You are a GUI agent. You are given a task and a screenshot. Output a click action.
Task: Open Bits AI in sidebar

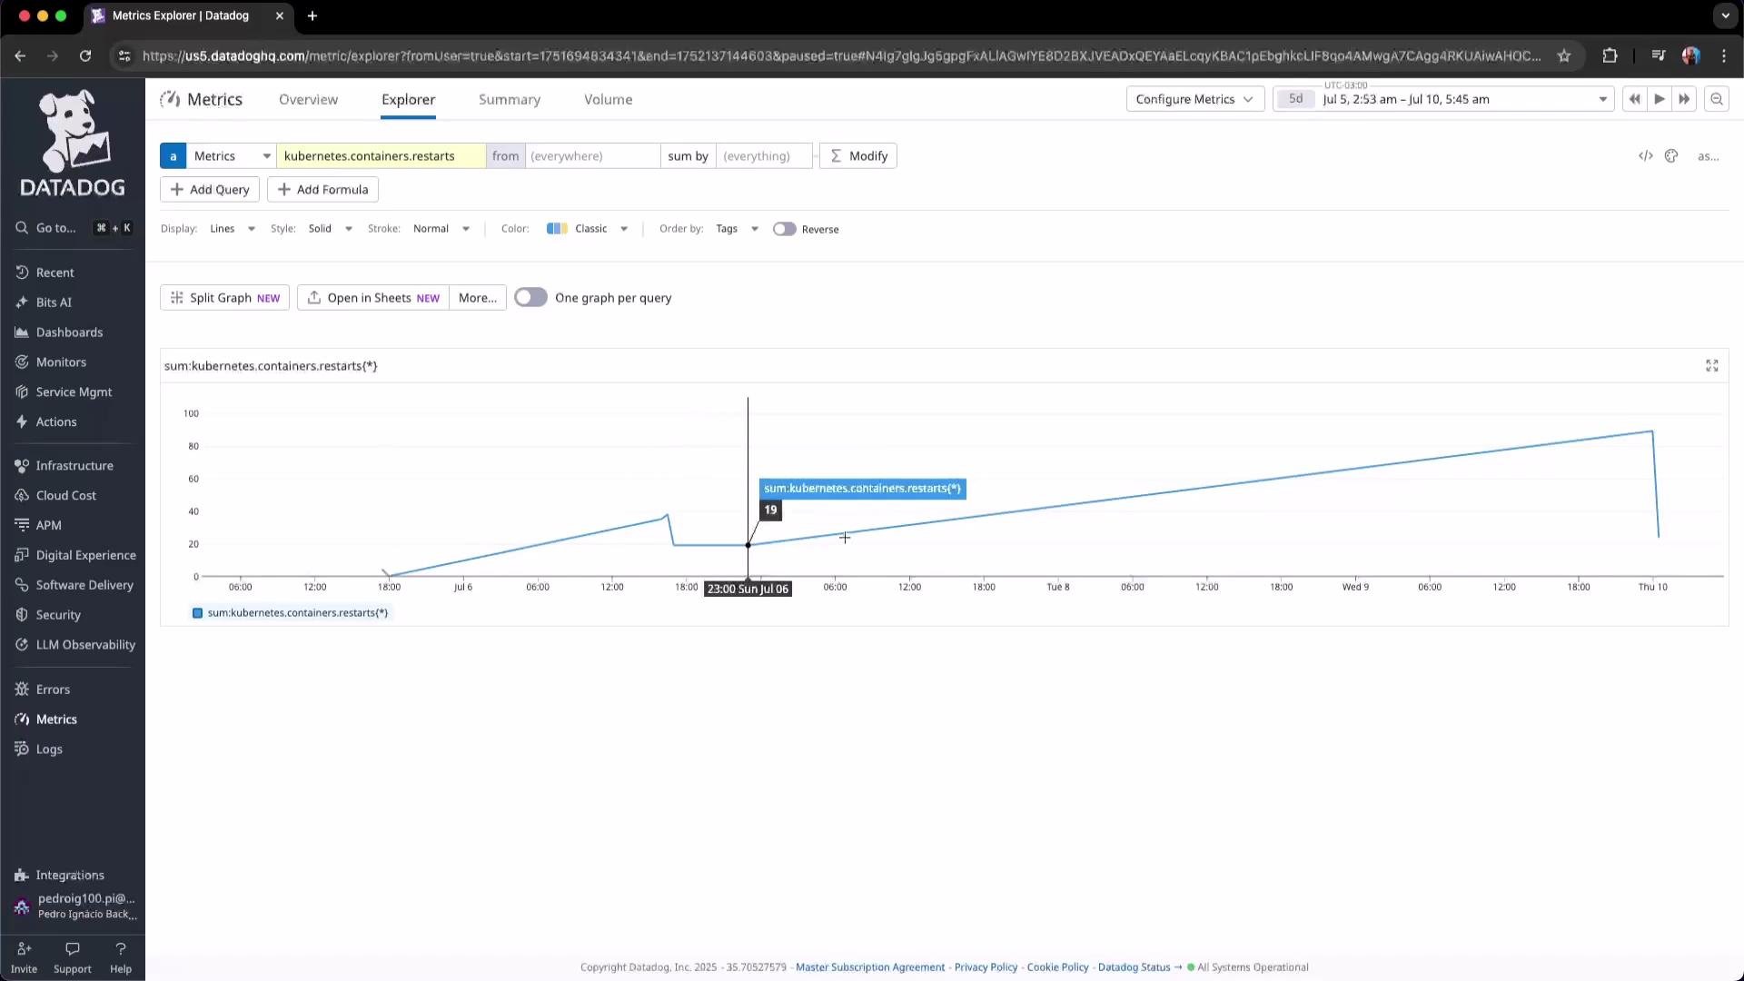click(x=54, y=302)
